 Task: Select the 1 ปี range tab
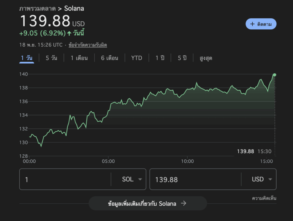coord(160,58)
